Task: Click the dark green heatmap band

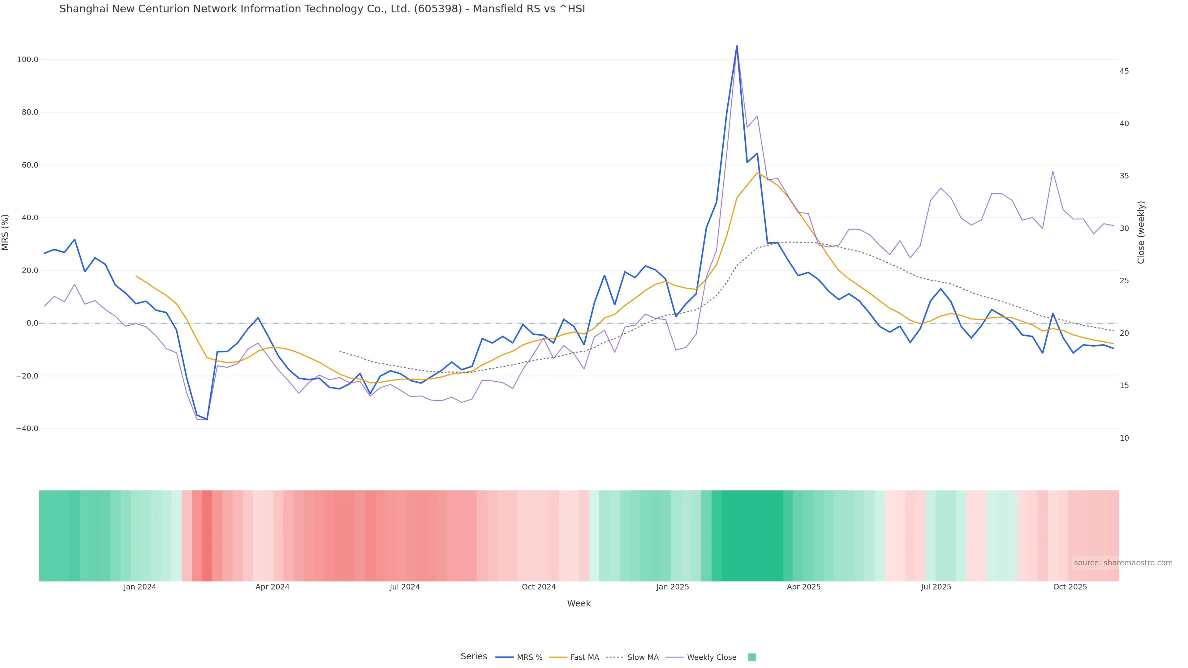Action: [x=752, y=536]
